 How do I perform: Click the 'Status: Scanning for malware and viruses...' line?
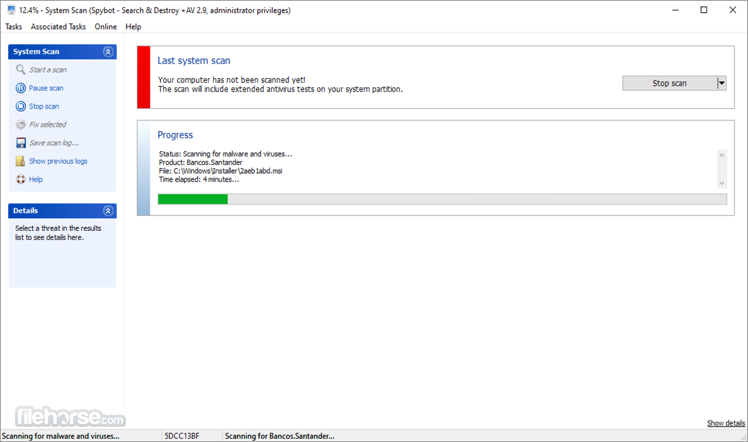click(x=225, y=154)
